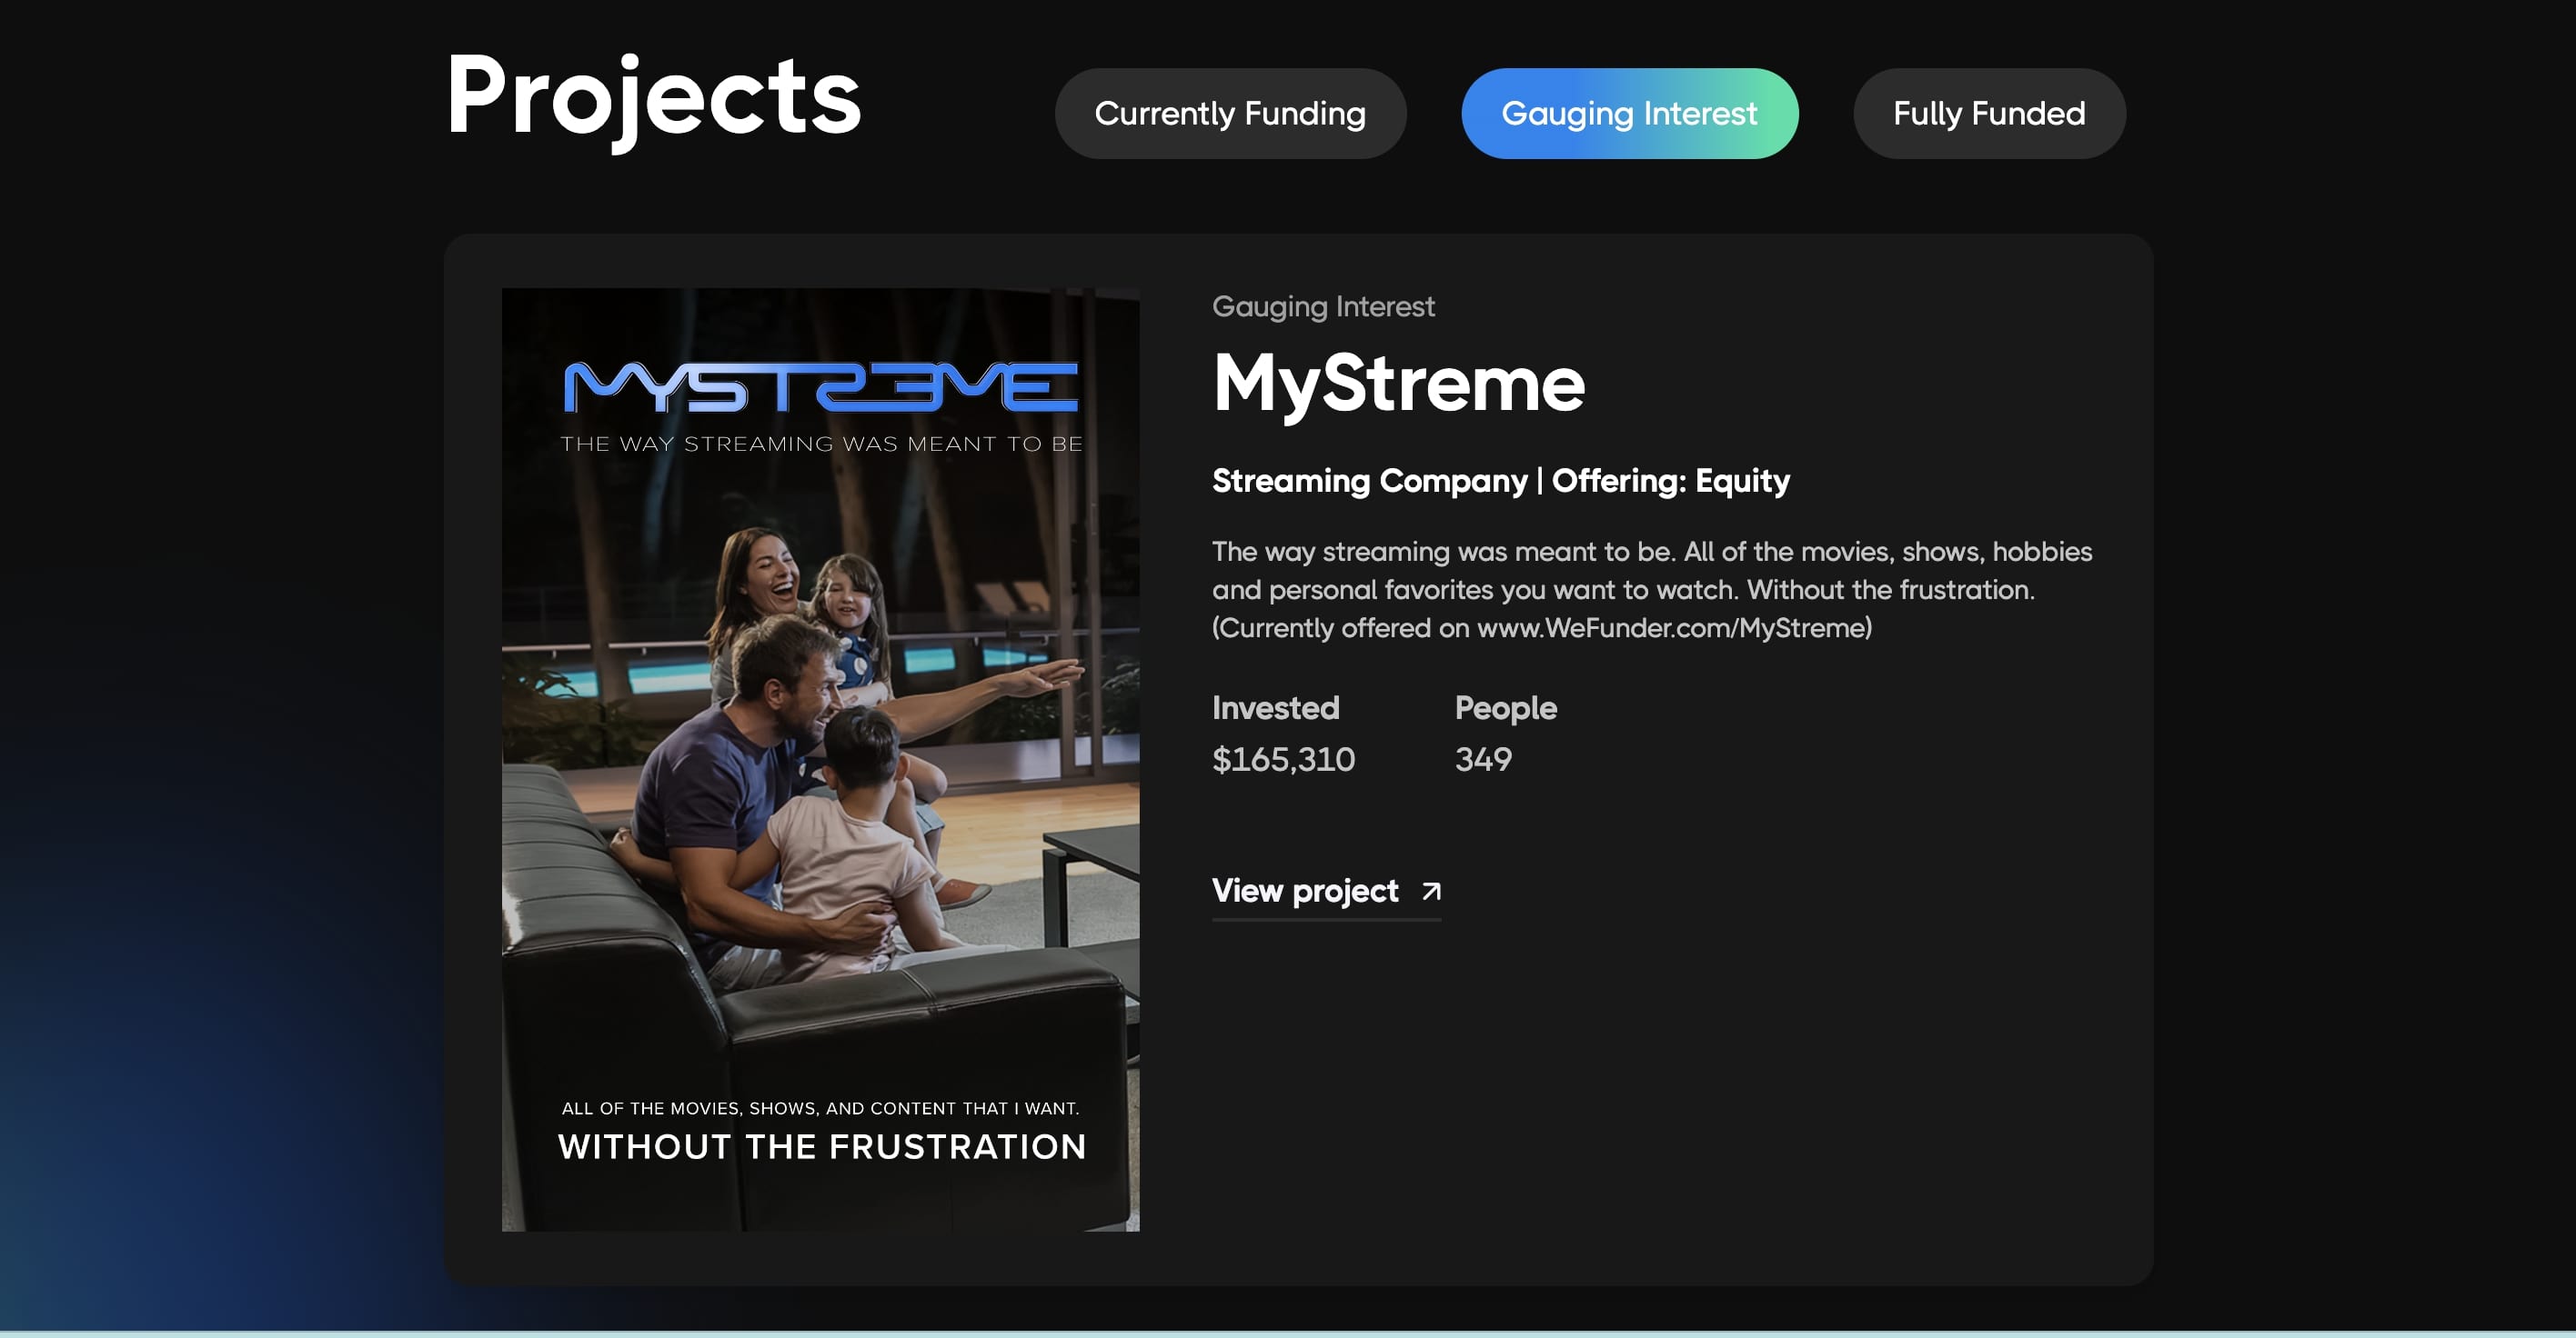Click the People label

[x=1505, y=707]
